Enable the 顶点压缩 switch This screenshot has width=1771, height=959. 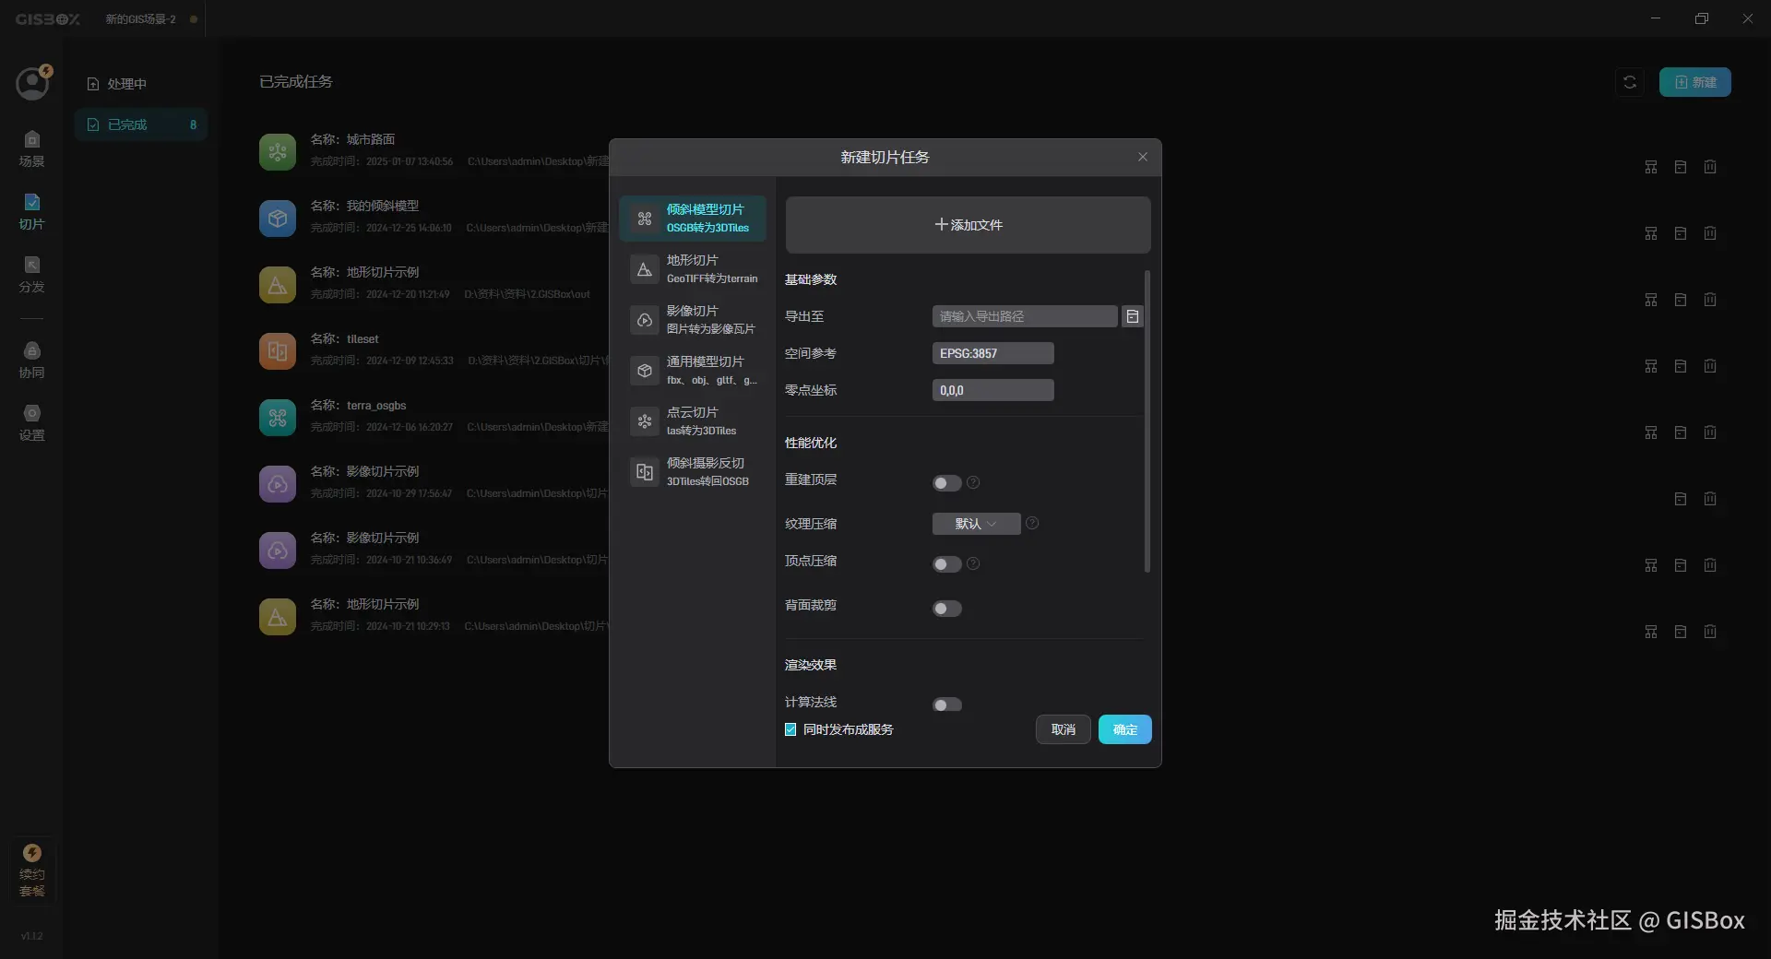(946, 564)
